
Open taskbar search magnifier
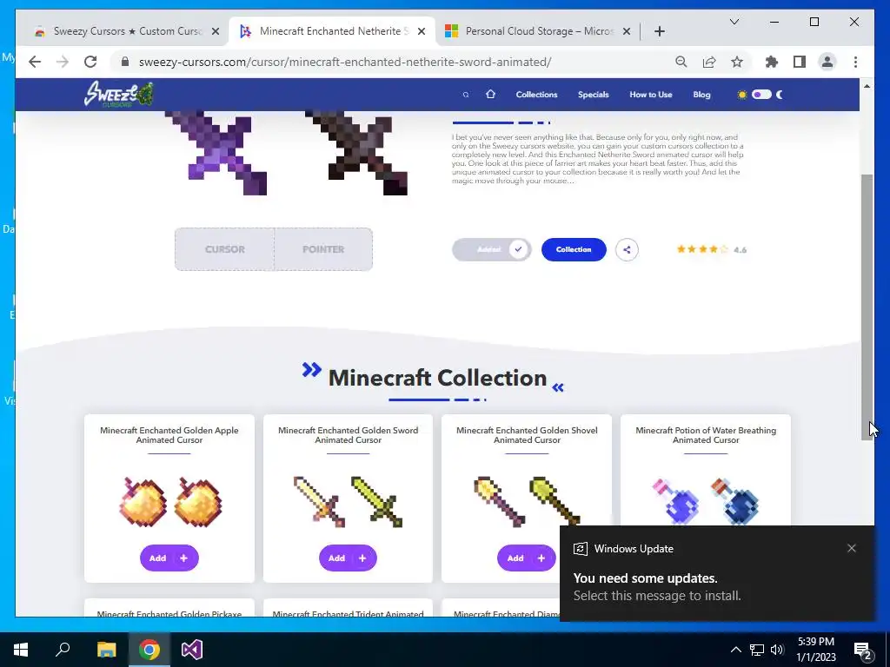point(63,650)
